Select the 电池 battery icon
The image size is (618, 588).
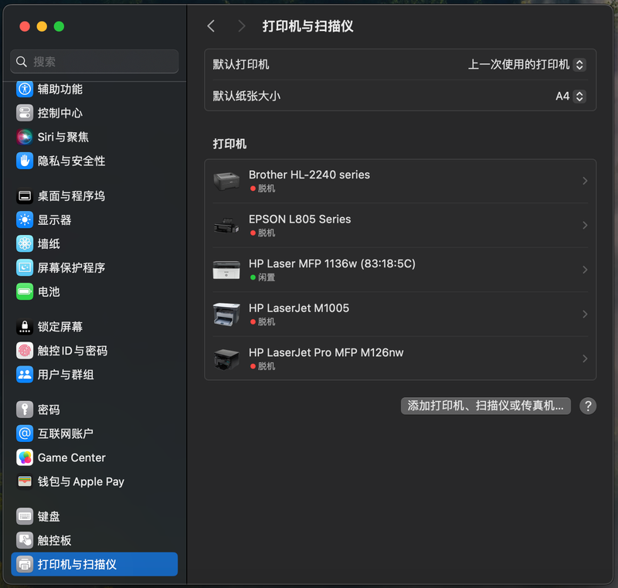click(25, 291)
